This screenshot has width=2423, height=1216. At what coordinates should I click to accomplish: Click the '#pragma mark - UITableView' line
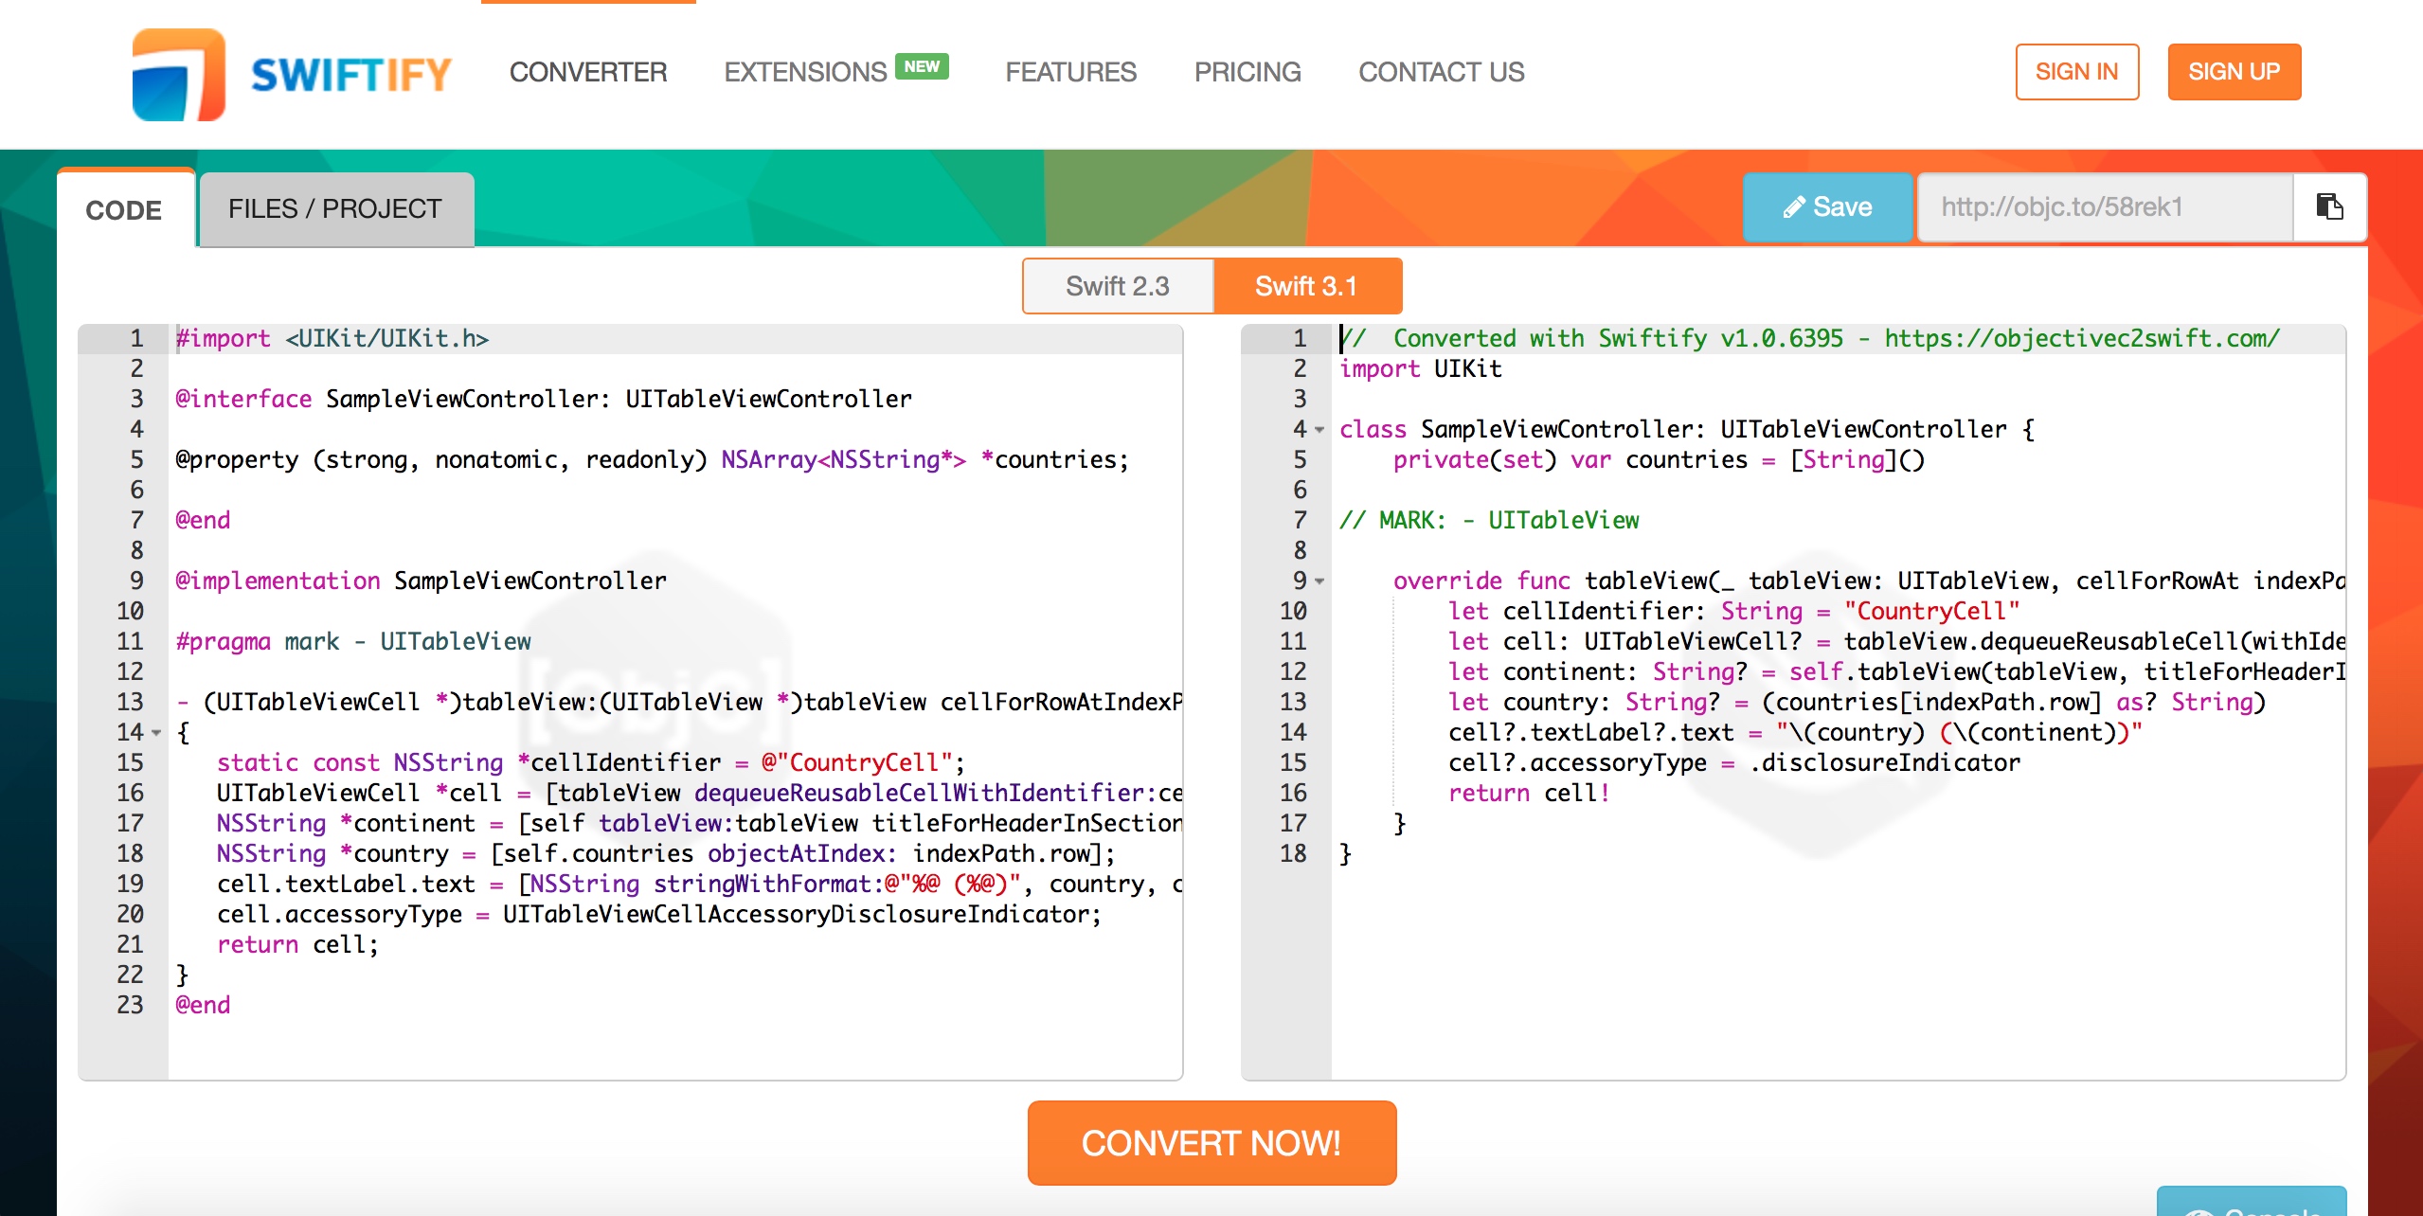(x=353, y=641)
